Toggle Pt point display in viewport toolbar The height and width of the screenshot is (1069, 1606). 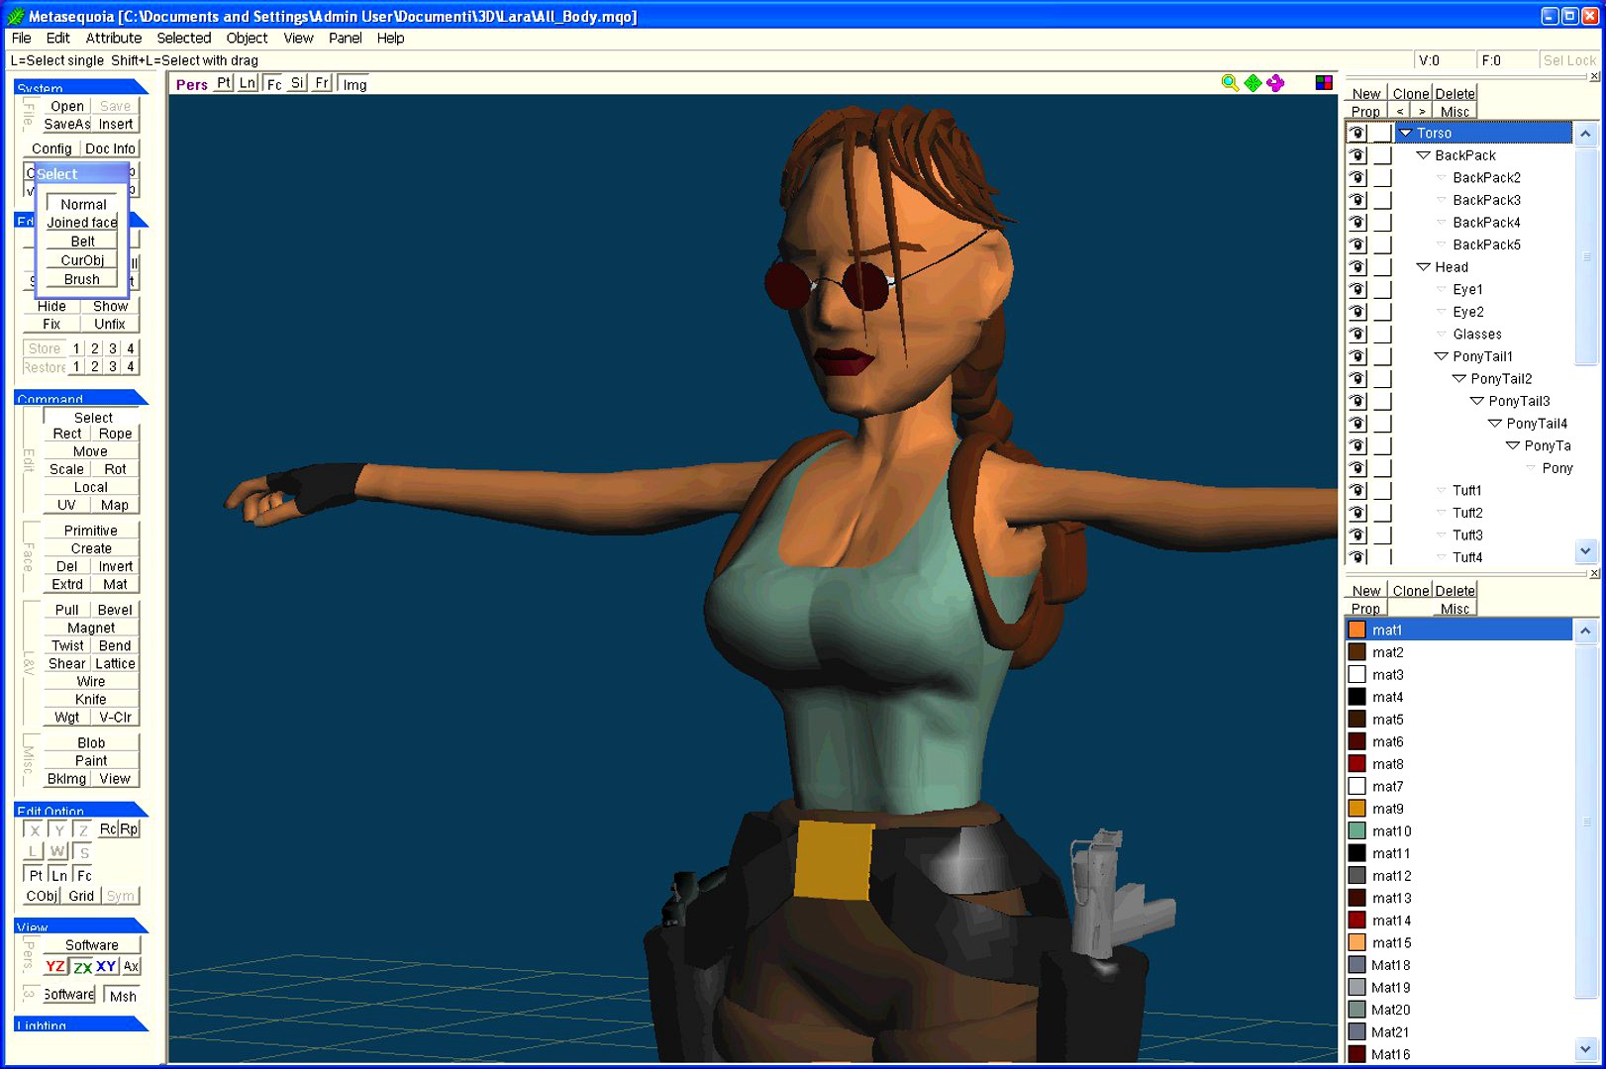click(x=224, y=83)
